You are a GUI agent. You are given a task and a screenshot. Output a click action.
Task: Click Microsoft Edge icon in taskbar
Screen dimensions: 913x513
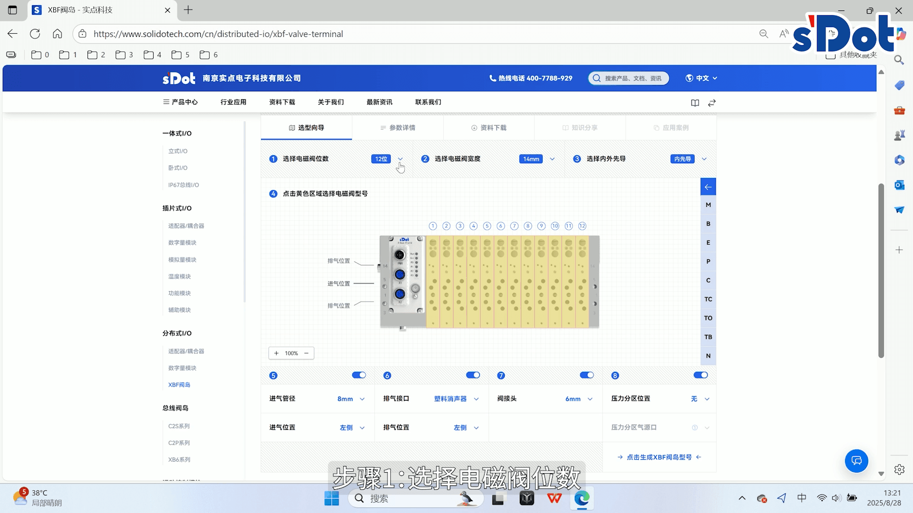582,498
